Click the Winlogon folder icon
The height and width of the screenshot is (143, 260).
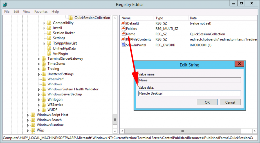[x=44, y=99]
